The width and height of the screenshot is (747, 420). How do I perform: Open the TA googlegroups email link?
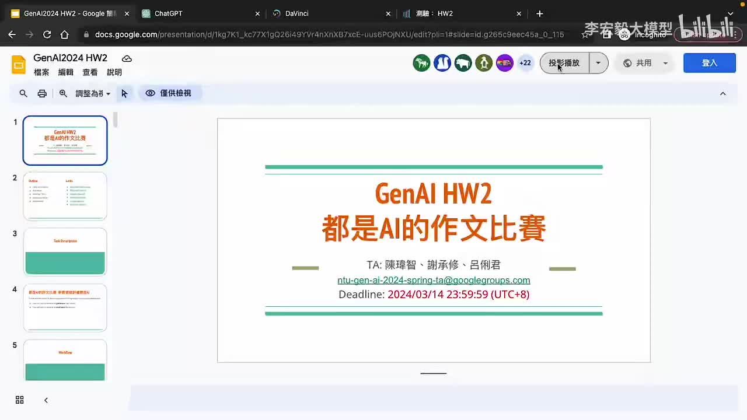[434, 280]
